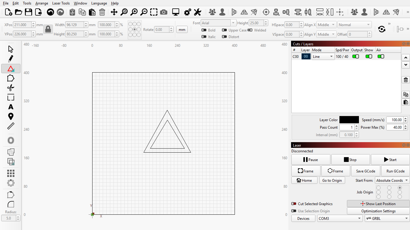The width and height of the screenshot is (410, 230).
Task: Open the Arrange menu
Action: click(41, 3)
